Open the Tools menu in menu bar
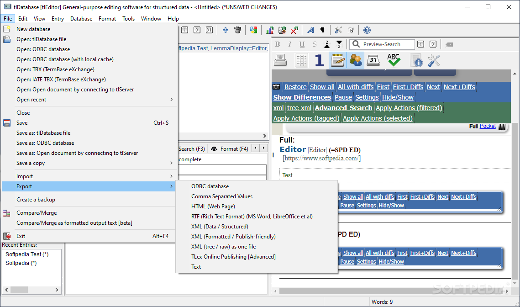The width and height of the screenshot is (520, 307). 128,19
